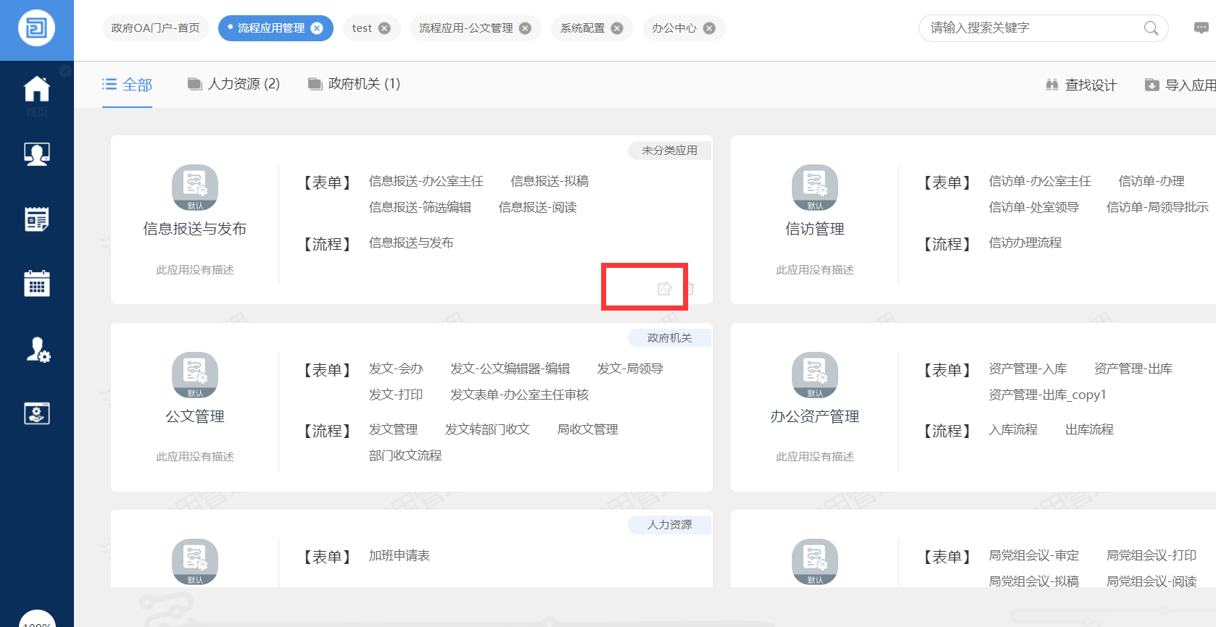Screen dimensions: 1216x627
Task: Open the 发文表单-办公室主任审核 form
Action: click(x=519, y=395)
